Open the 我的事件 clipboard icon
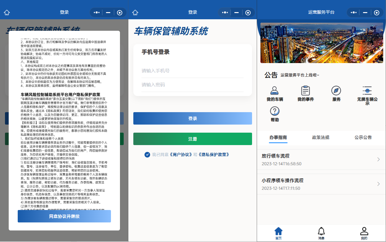The image size is (386, 242). (306, 91)
